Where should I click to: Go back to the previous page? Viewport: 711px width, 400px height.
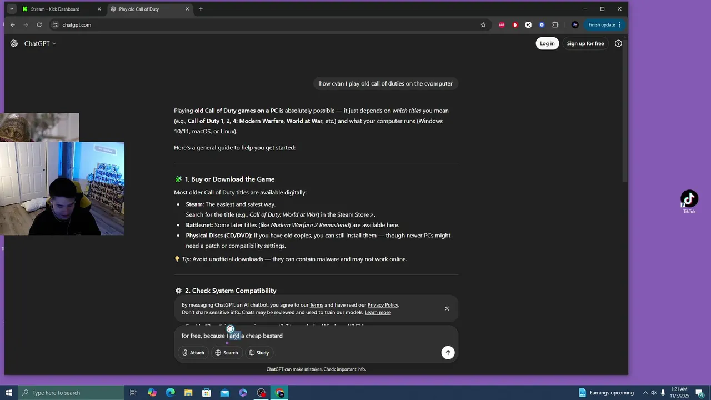[12, 24]
